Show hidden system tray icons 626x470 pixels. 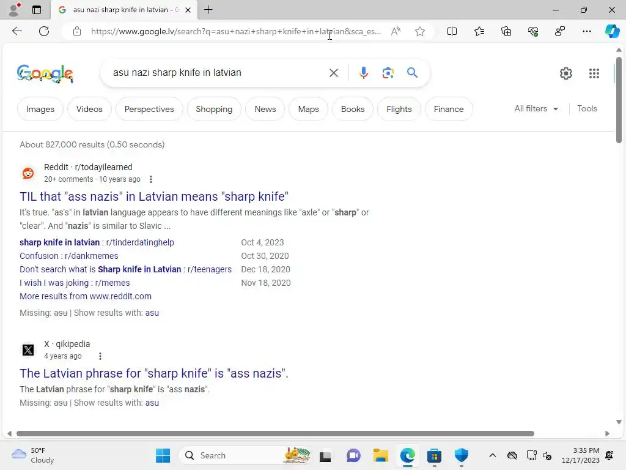[493, 455]
